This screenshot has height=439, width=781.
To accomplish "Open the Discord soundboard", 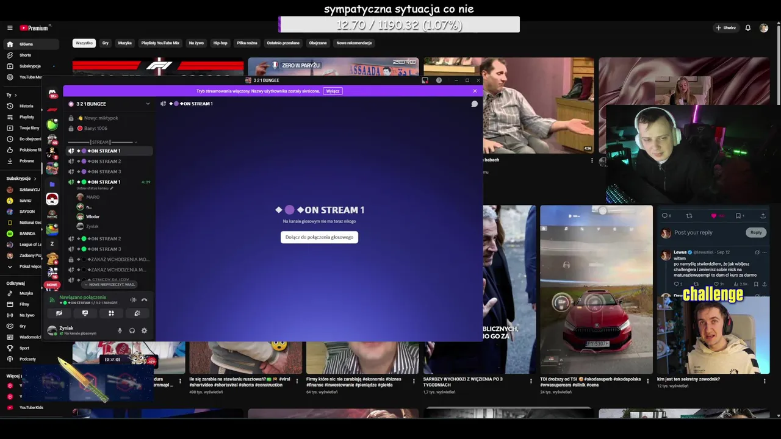I will pos(137,313).
